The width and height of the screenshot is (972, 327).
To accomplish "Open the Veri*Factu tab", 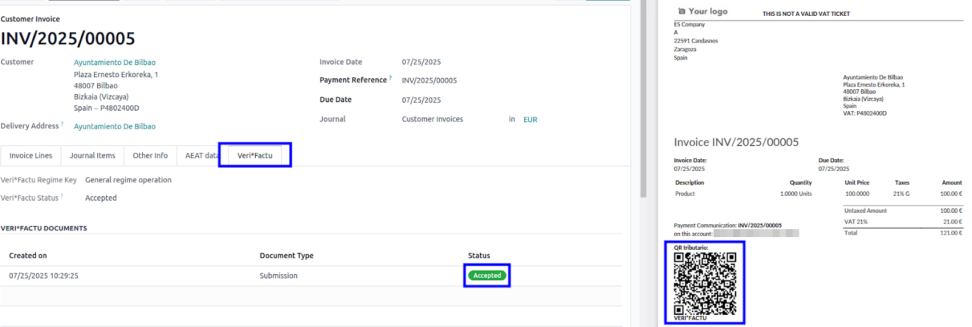I will click(x=255, y=156).
